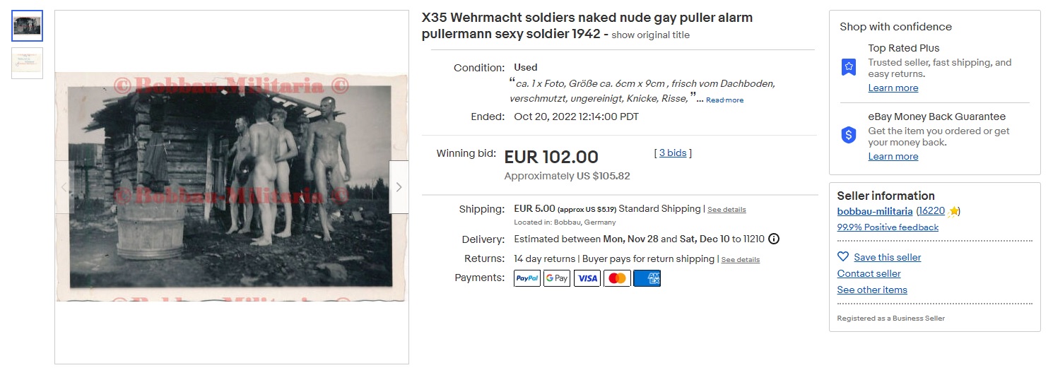Open the bobbau-militaria seller profile

pos(874,211)
